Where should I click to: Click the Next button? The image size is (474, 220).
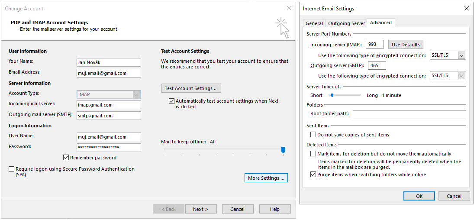(201, 209)
